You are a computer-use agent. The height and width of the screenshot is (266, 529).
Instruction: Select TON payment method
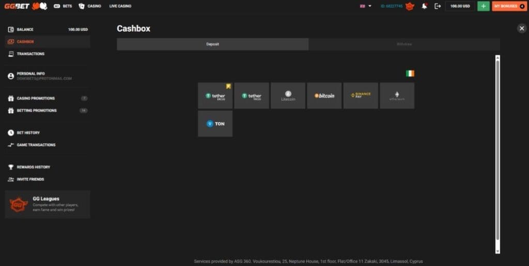(215, 124)
